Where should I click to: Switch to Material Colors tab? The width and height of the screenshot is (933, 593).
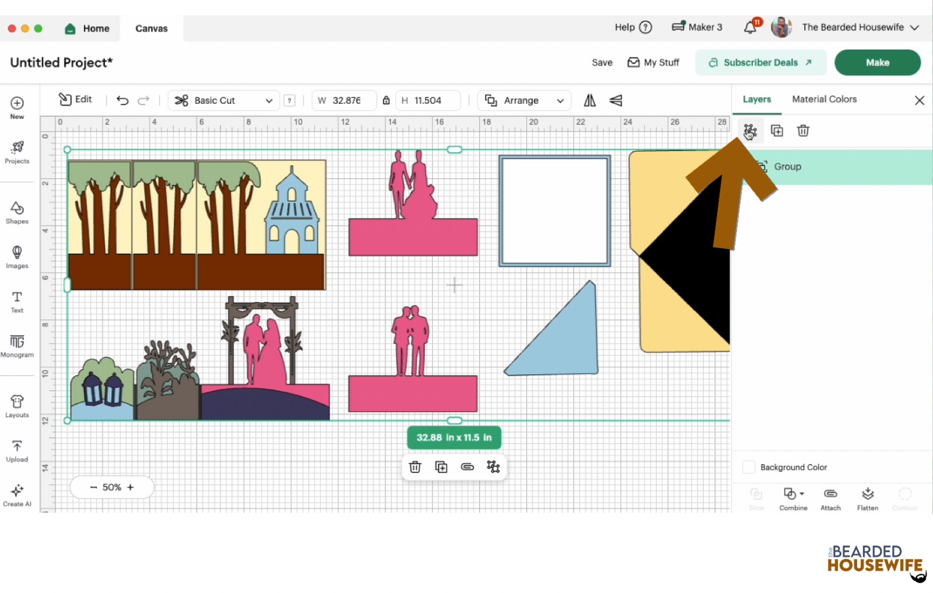(824, 99)
